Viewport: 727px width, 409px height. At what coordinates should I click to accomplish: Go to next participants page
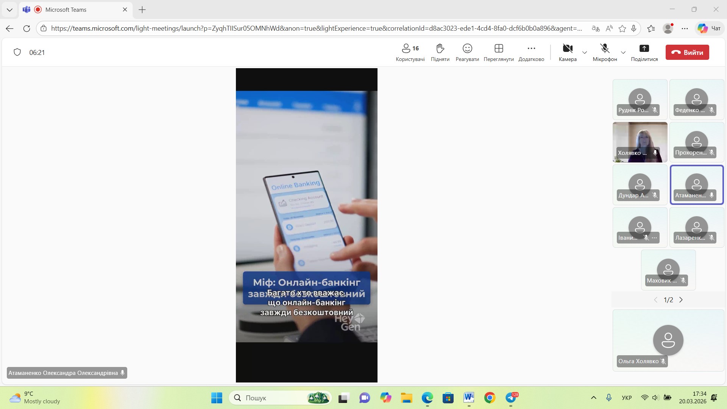click(x=681, y=300)
